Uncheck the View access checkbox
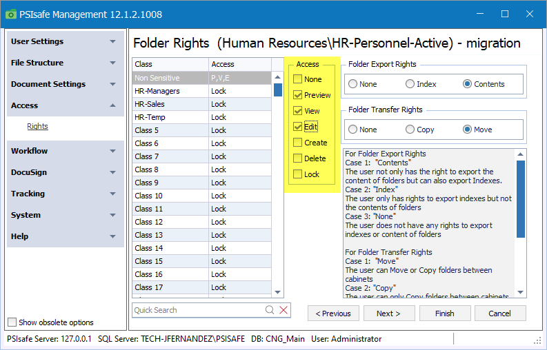 (297, 111)
